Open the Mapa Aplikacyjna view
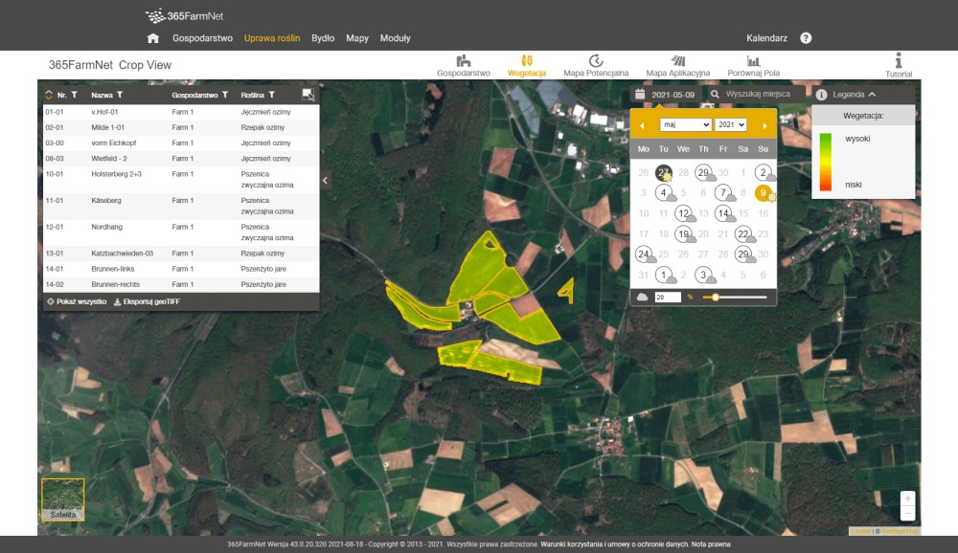Viewport: 958px width, 553px height. pos(677,66)
